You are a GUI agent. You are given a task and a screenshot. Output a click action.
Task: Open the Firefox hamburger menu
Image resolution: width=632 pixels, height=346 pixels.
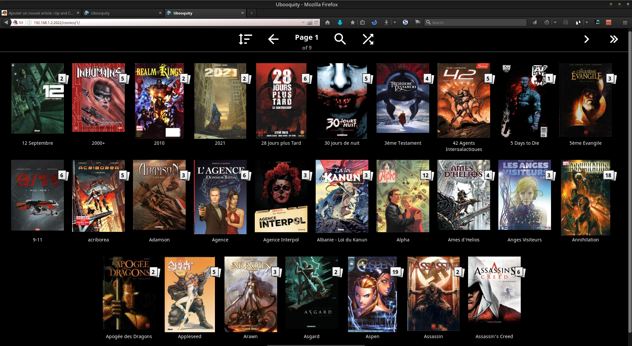(x=625, y=22)
